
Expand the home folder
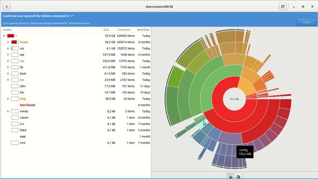click(8, 42)
